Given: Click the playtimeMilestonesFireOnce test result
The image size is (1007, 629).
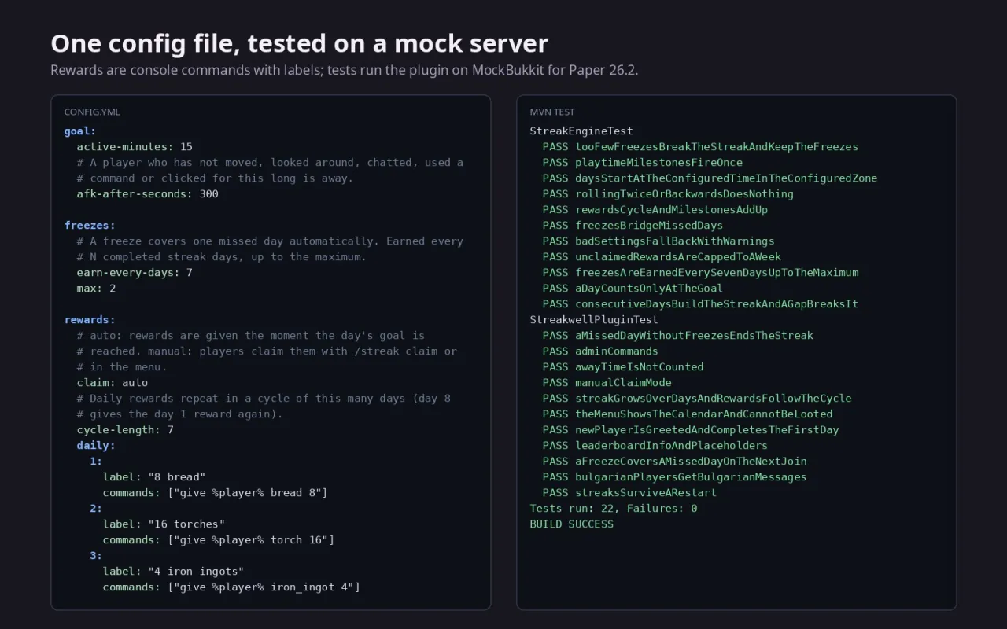Looking at the screenshot, I should click(642, 163).
